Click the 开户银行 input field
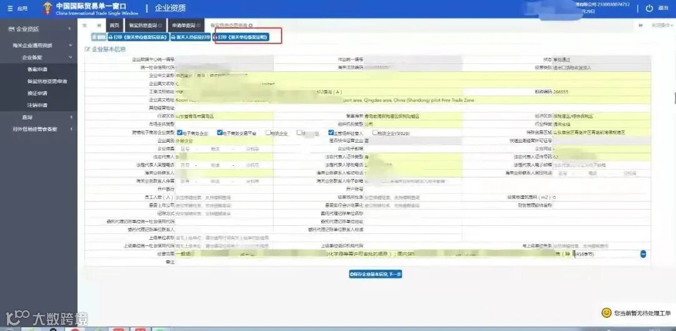 tap(223, 189)
